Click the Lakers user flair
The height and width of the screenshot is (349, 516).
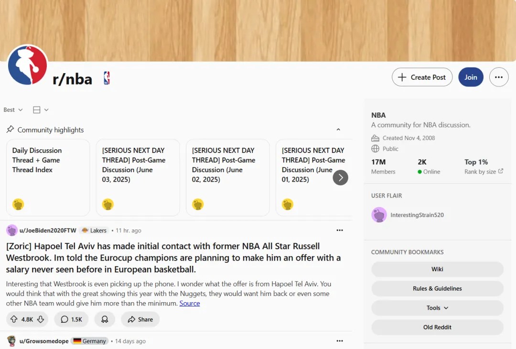(x=94, y=230)
